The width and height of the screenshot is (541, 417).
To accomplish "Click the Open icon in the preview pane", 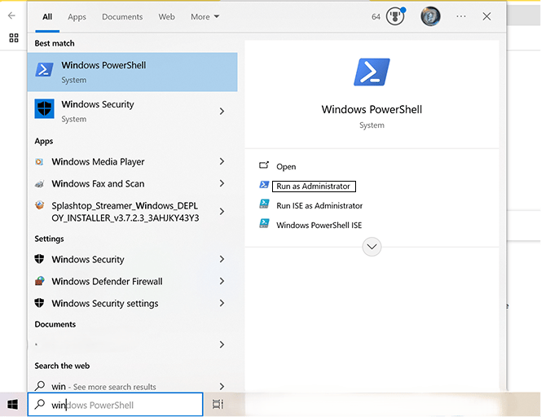I will pos(264,165).
